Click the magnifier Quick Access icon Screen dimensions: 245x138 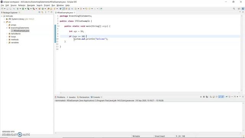pyautogui.click(x=234, y=9)
